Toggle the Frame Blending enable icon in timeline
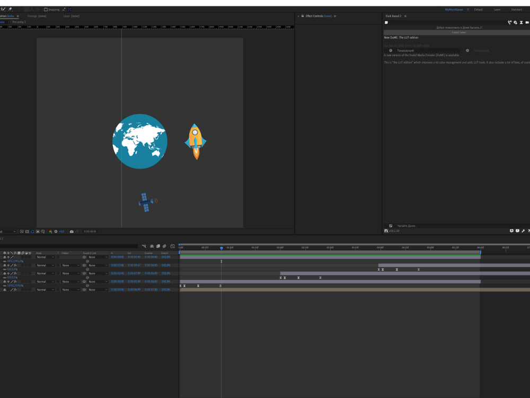Image resolution: width=530 pixels, height=398 pixels. point(158,246)
